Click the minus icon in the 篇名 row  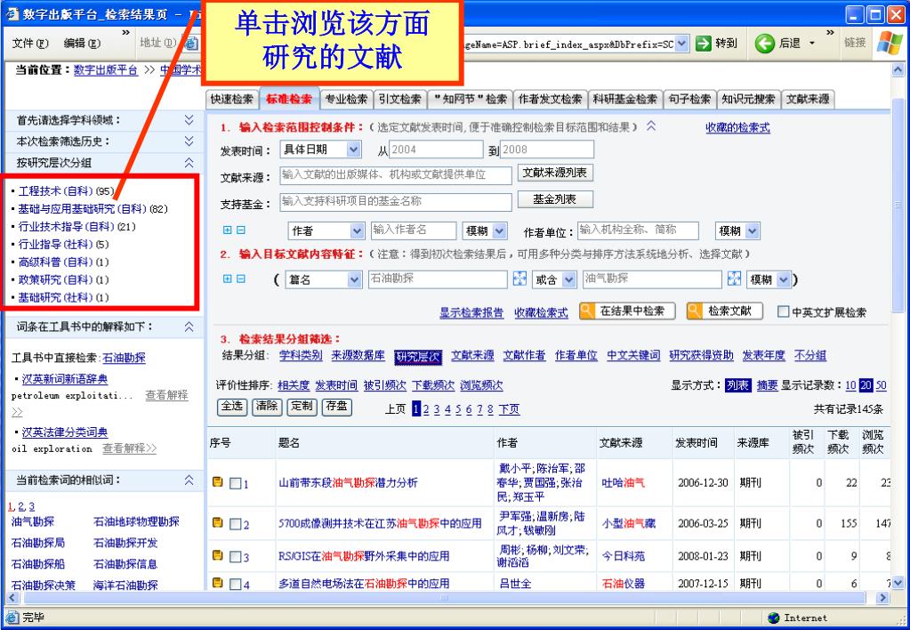[241, 279]
